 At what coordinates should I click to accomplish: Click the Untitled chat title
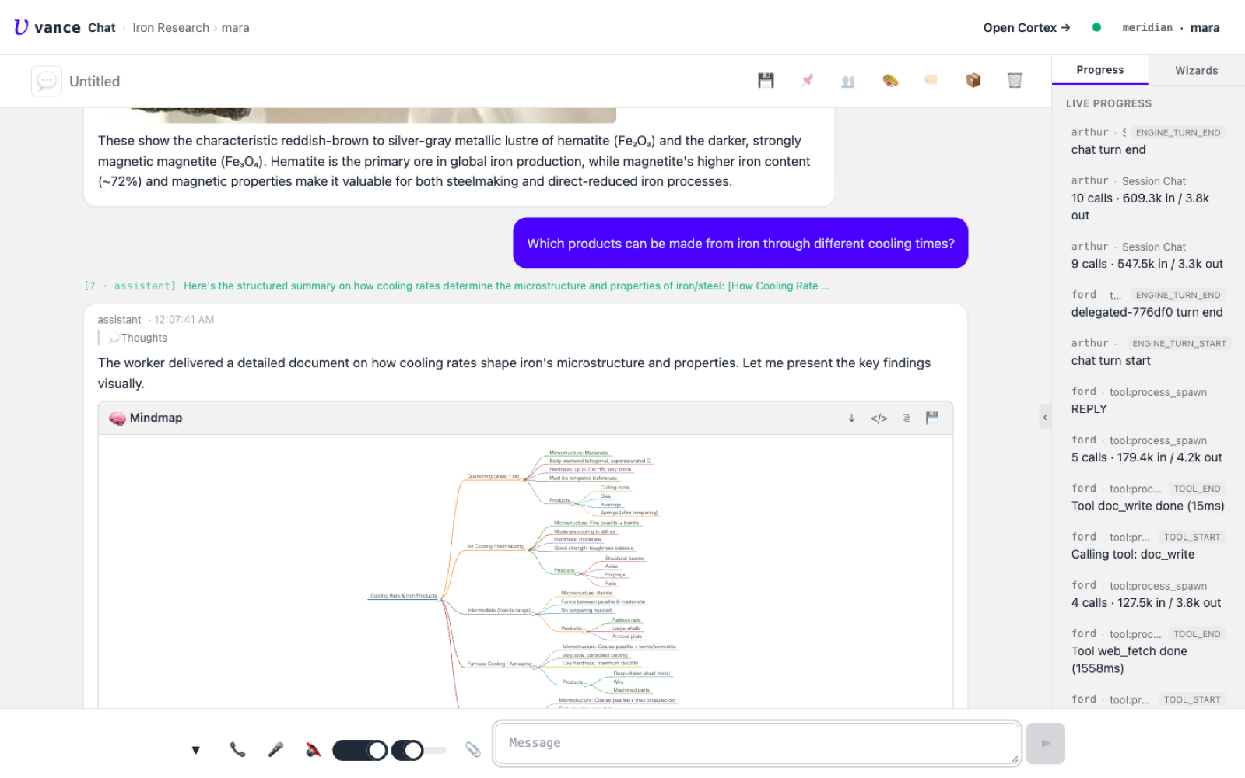pos(94,82)
